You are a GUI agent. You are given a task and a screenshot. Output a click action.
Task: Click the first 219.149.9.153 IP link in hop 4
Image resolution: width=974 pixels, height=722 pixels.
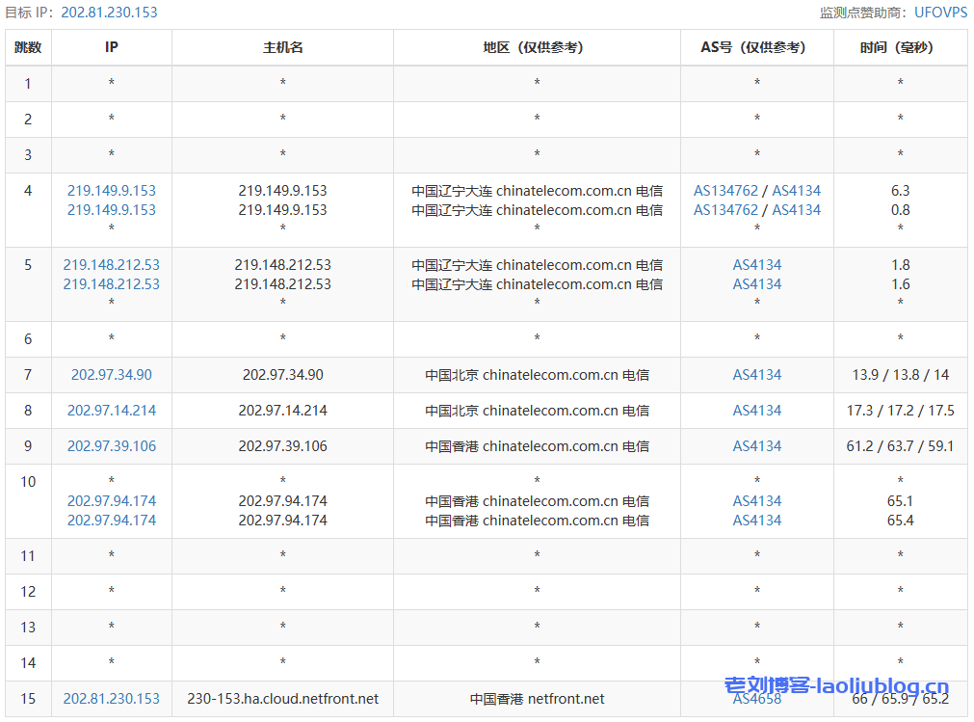[111, 191]
